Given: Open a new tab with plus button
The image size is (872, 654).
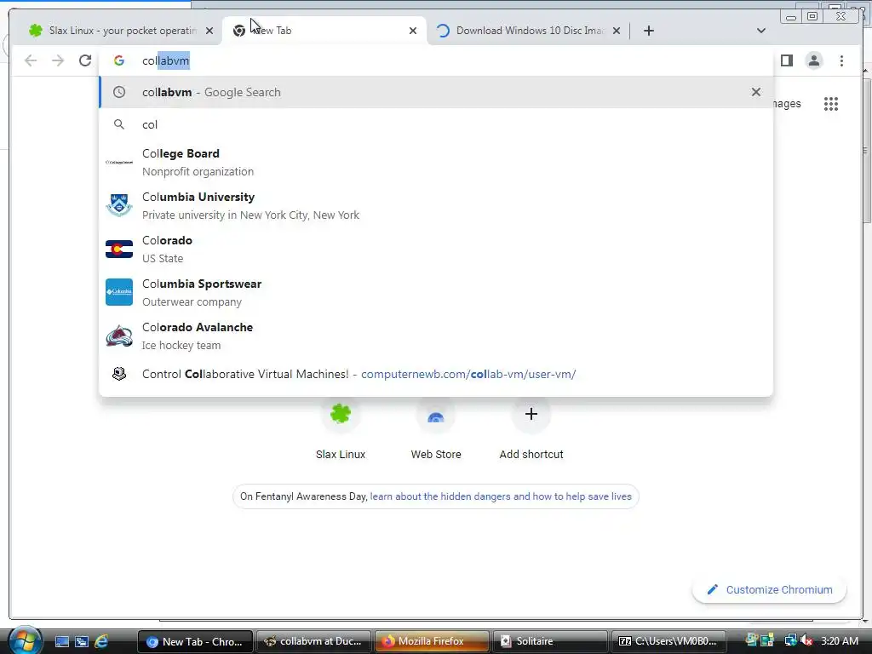Looking at the screenshot, I should pyautogui.click(x=648, y=31).
